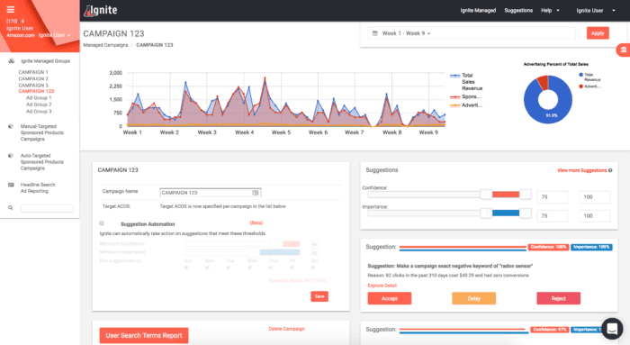Toggle the Sun run-day checkbox
Viewport: 630px width, 345px height.
click(186, 268)
